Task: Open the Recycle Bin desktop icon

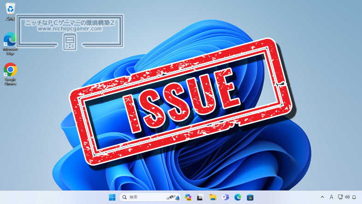Action: (x=10, y=12)
